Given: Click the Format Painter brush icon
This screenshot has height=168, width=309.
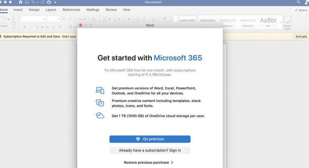Looking at the screenshot, I should point(13,28).
